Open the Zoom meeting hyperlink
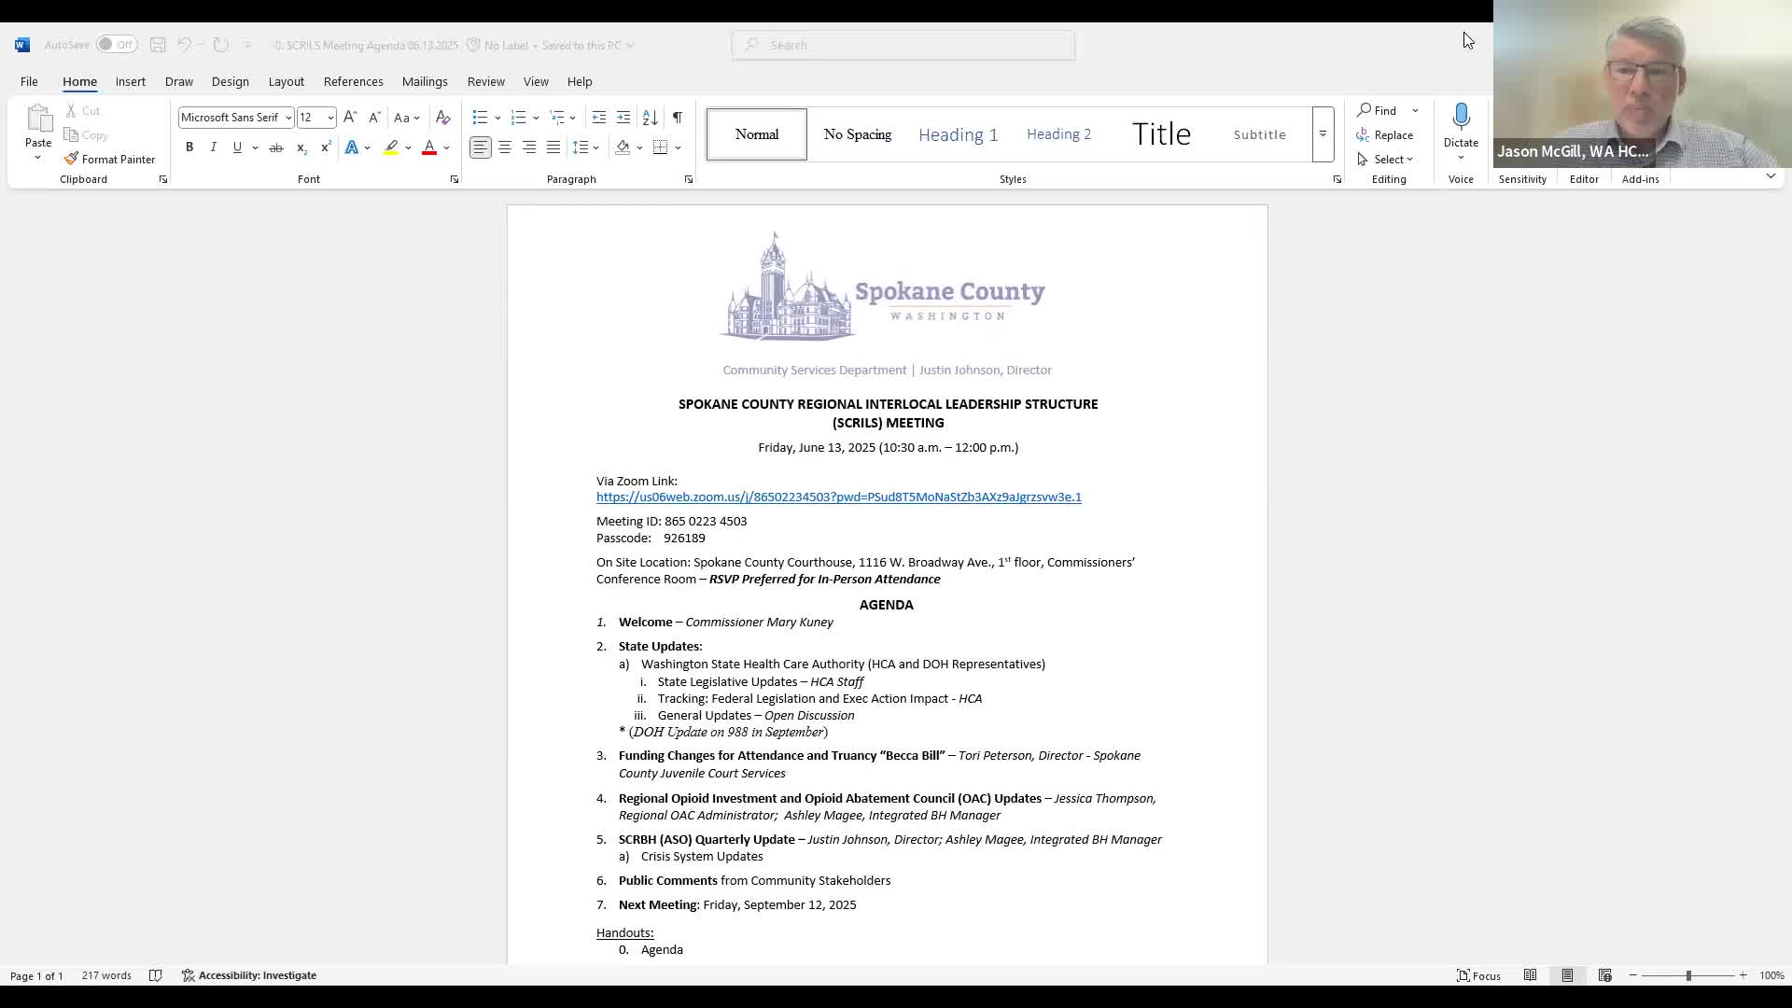Image resolution: width=1792 pixels, height=1008 pixels. point(838,497)
